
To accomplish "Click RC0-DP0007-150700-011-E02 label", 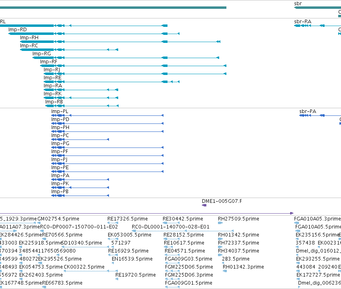I will (x=79, y=227).
